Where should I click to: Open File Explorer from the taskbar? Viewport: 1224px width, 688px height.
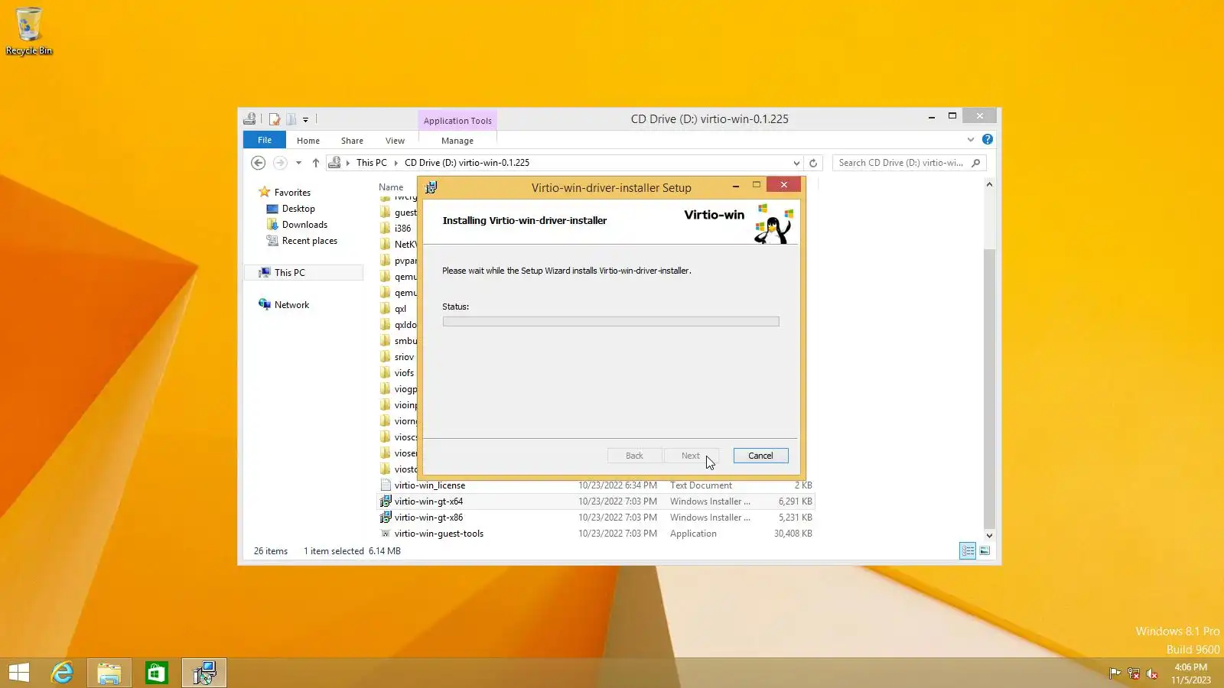pyautogui.click(x=109, y=673)
